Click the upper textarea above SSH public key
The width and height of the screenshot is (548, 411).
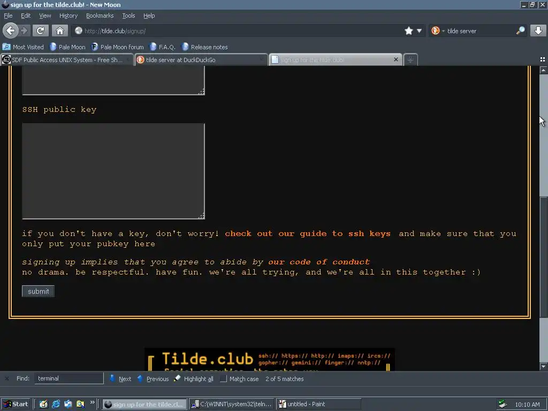click(113, 80)
